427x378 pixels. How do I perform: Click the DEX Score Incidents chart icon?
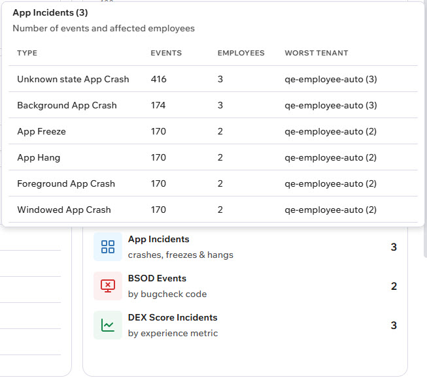(x=107, y=325)
